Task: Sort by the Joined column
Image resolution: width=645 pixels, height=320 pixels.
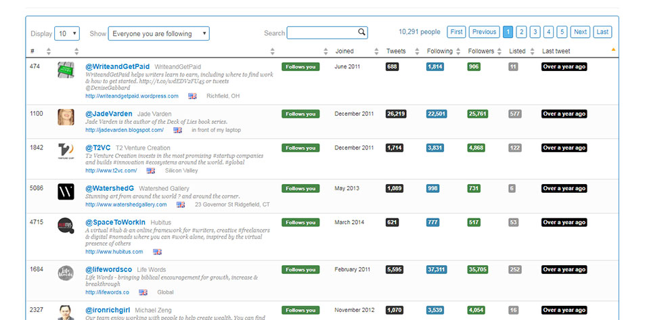Action: tap(376, 51)
